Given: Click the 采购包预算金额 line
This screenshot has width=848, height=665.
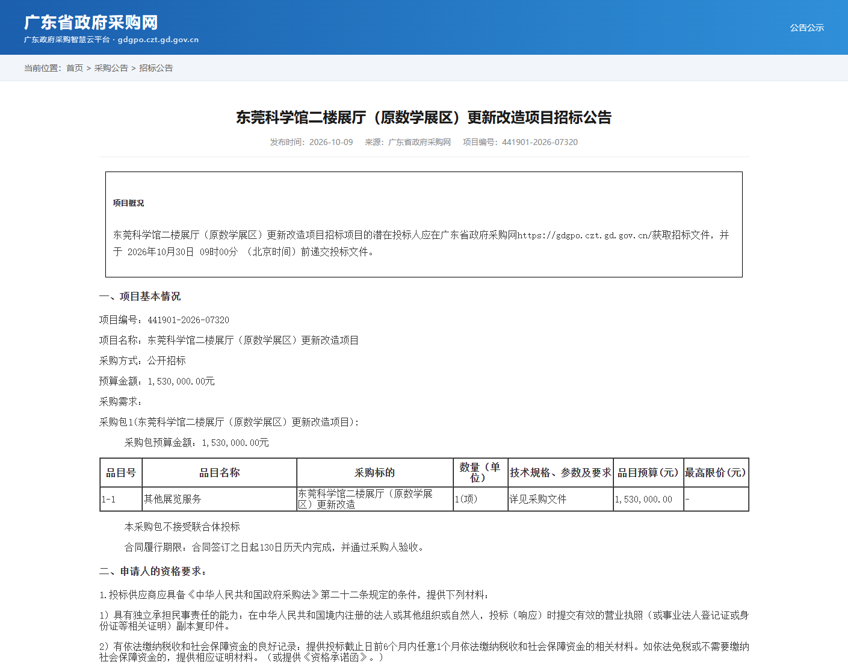Looking at the screenshot, I should coord(197,442).
